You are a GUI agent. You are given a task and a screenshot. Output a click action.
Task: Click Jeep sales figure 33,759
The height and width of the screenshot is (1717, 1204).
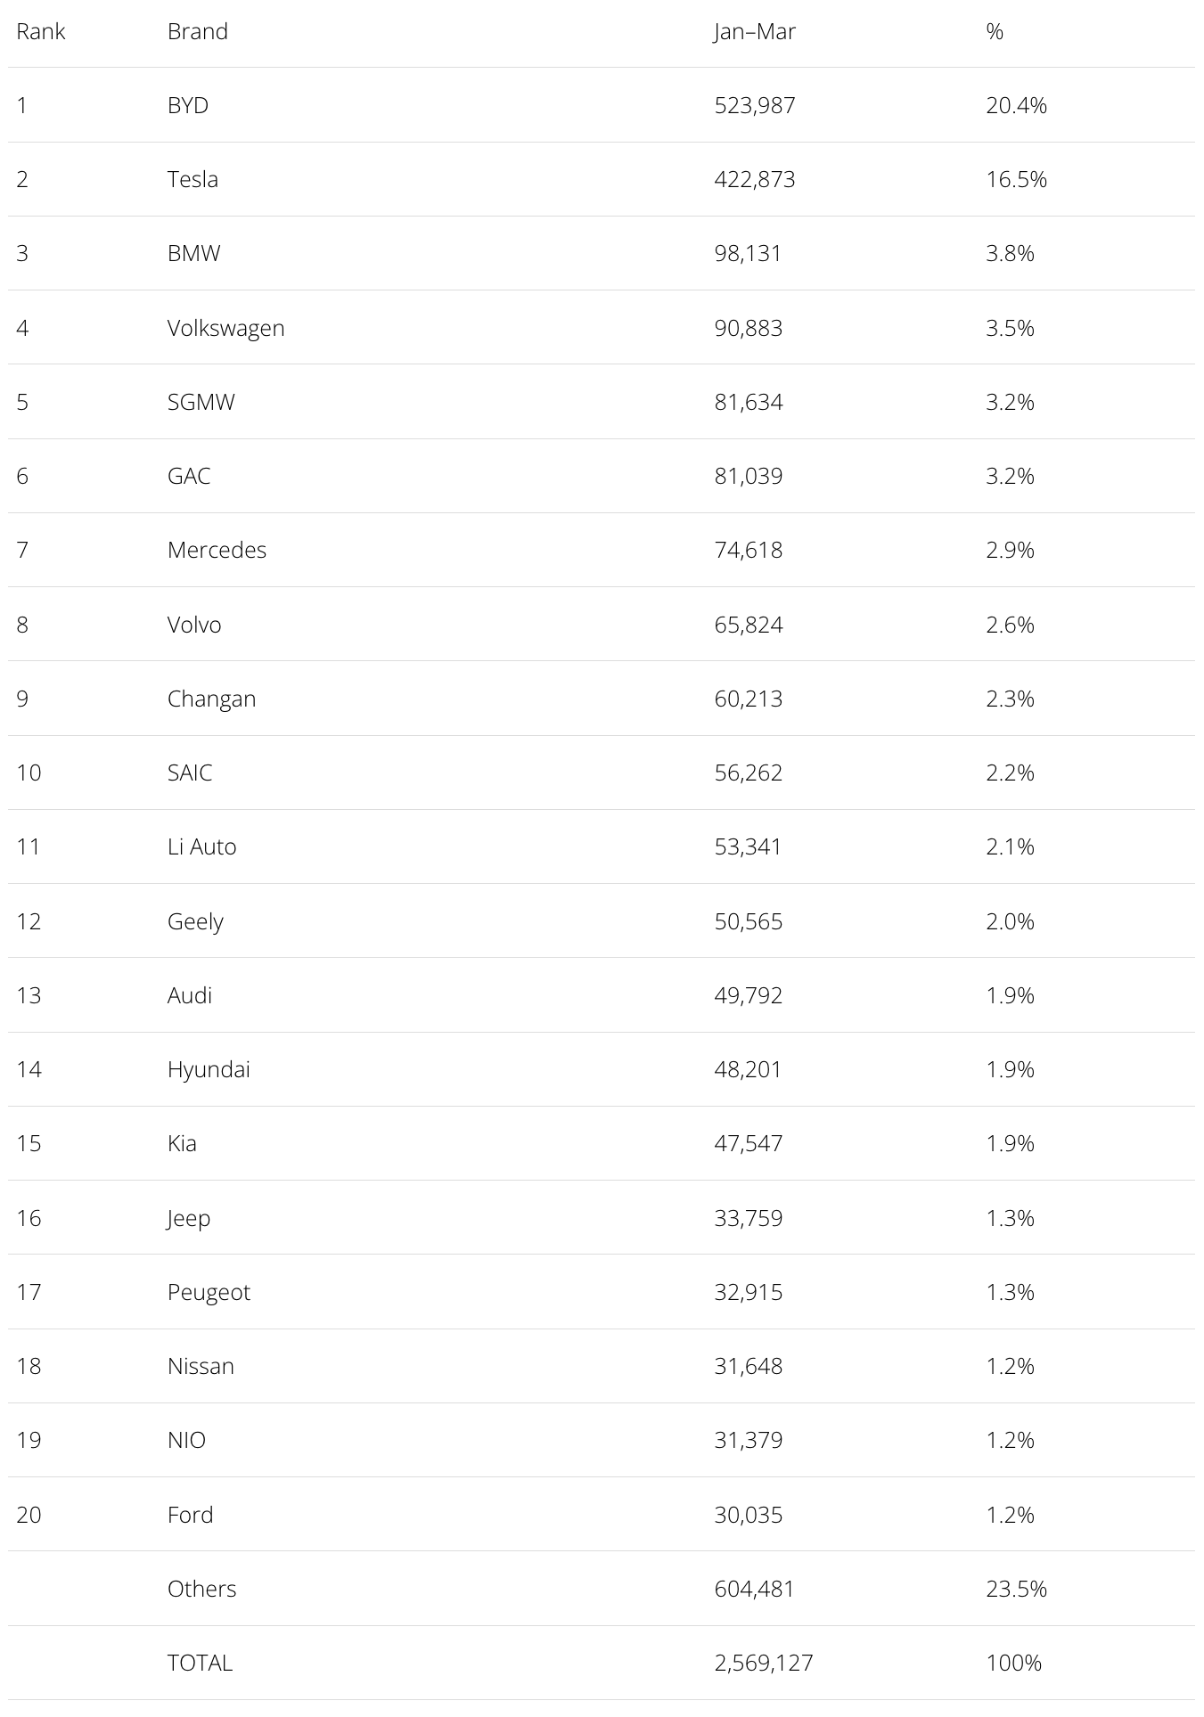[x=749, y=1218]
